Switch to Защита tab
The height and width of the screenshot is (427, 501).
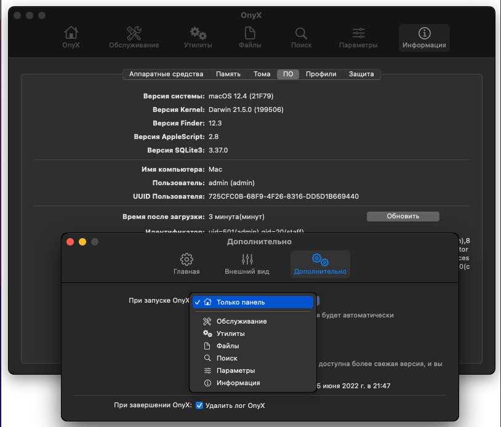(x=361, y=74)
